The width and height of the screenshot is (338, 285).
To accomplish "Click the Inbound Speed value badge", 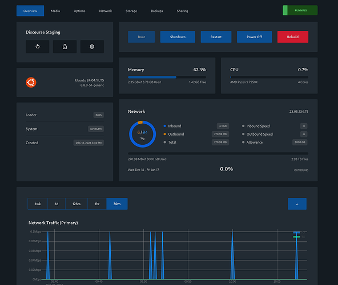I will coord(304,126).
